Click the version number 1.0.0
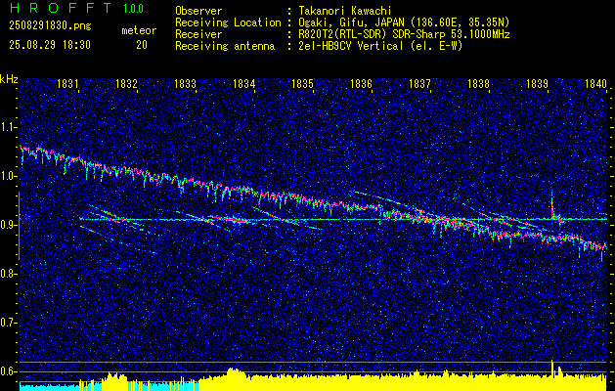Viewport: 615px width, 391px height. coord(133,9)
